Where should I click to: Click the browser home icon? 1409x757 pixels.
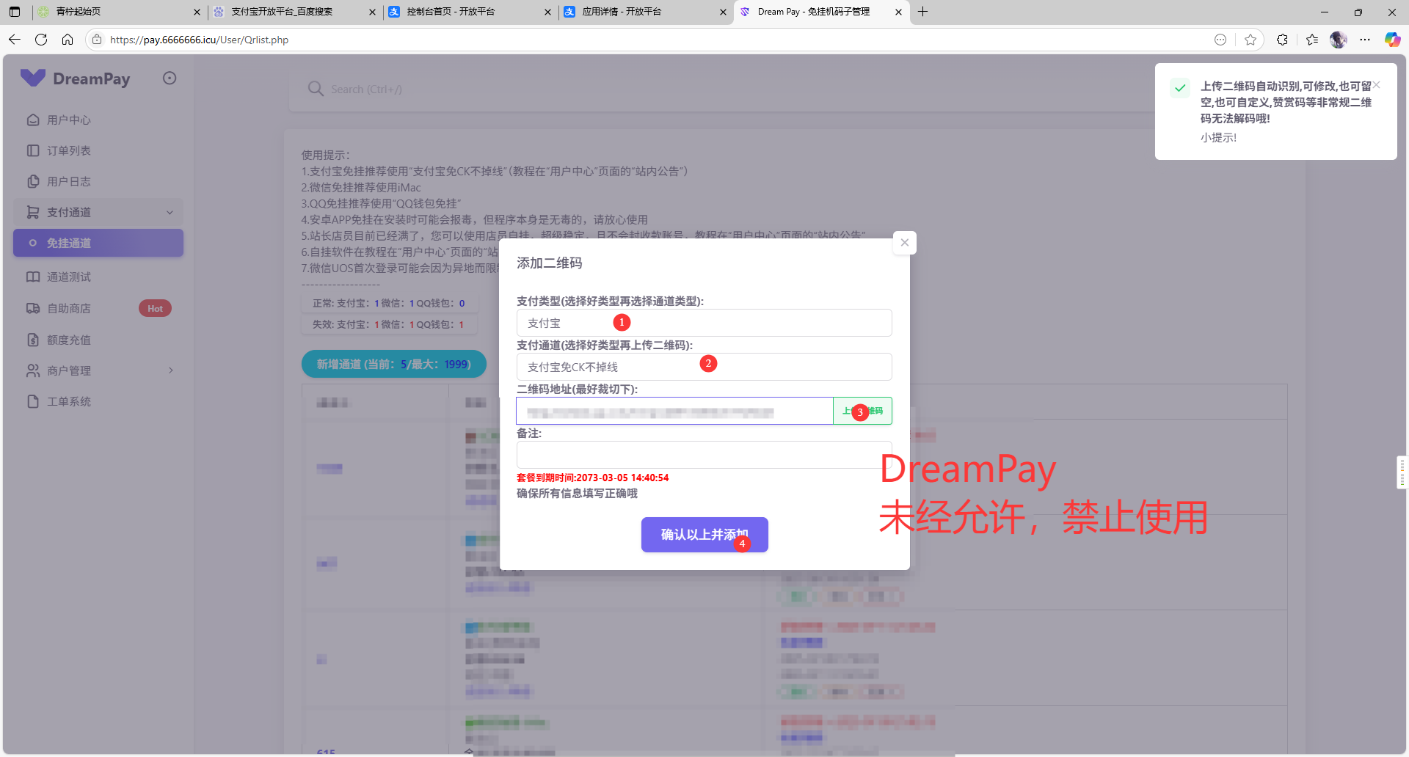coord(68,40)
